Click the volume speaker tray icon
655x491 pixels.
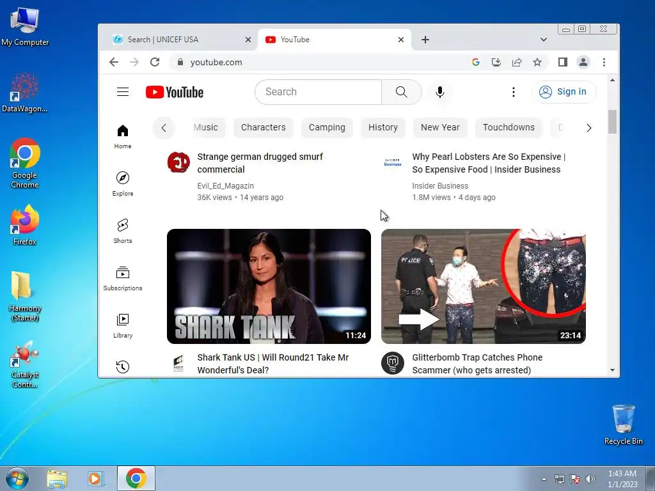(590, 479)
